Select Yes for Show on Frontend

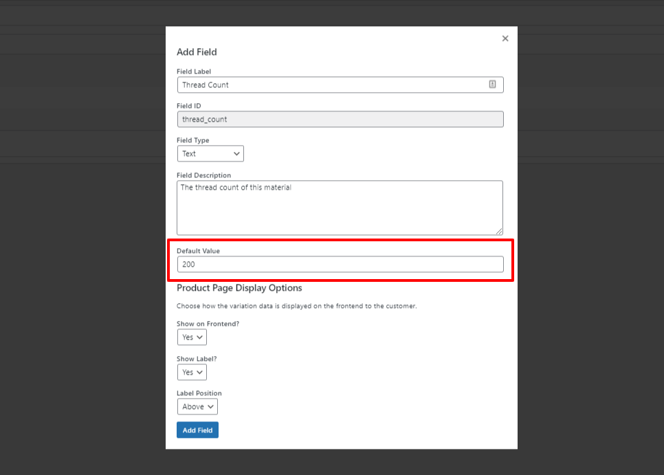[191, 337]
